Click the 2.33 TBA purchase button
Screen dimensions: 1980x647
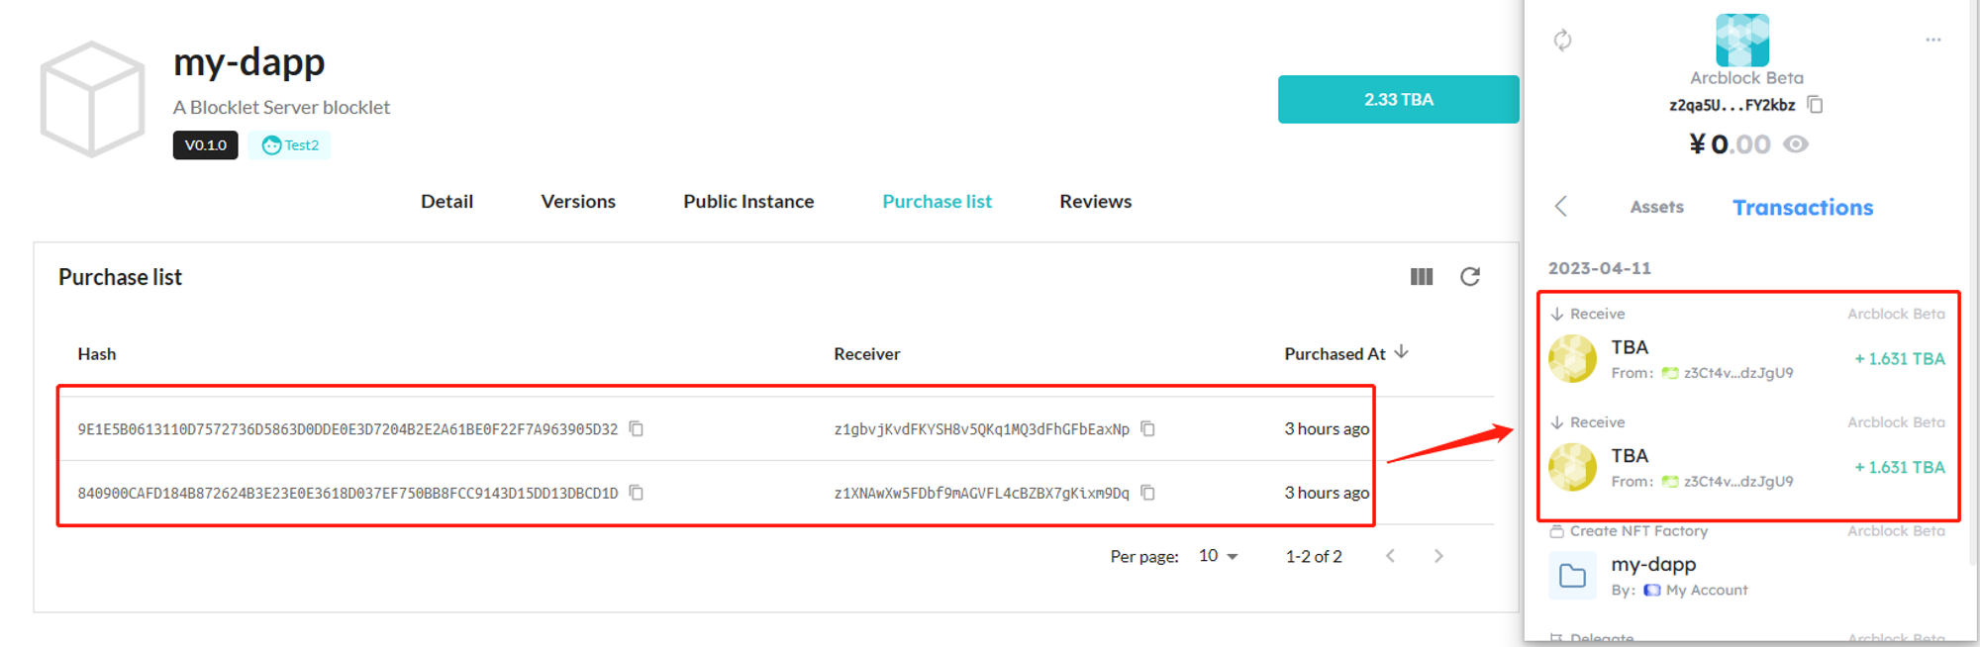pyautogui.click(x=1398, y=99)
